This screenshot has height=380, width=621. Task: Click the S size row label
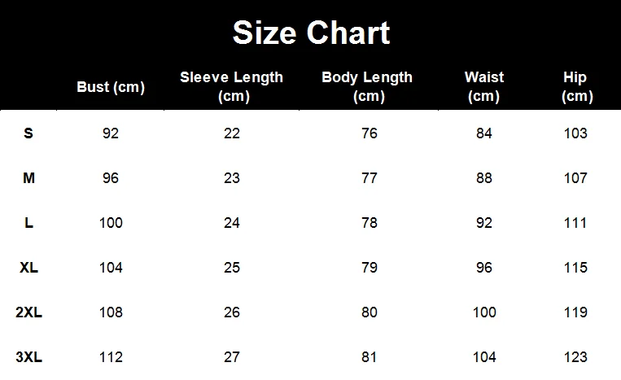tap(28, 133)
